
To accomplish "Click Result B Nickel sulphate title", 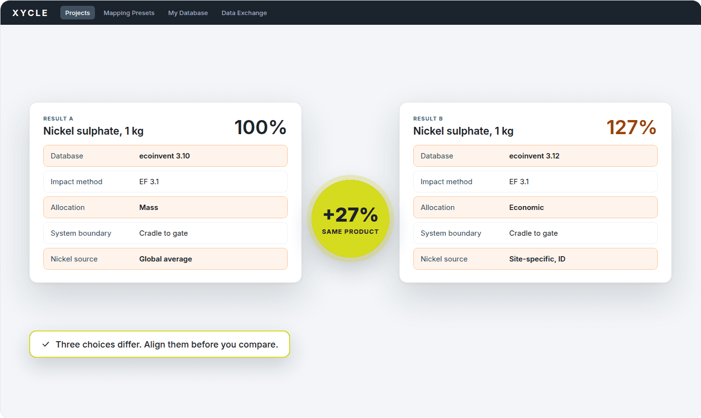I will point(463,131).
